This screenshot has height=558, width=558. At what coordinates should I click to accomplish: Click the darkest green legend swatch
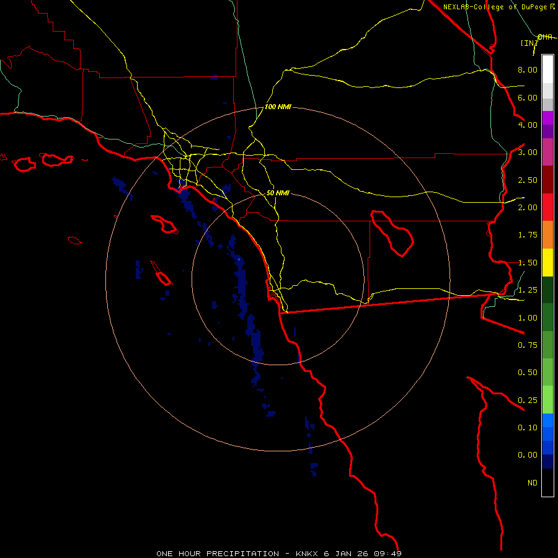[547, 290]
